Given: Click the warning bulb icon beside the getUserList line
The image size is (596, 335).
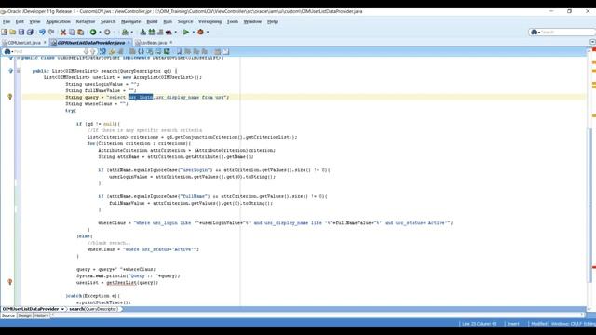Looking at the screenshot, I should coord(10,282).
